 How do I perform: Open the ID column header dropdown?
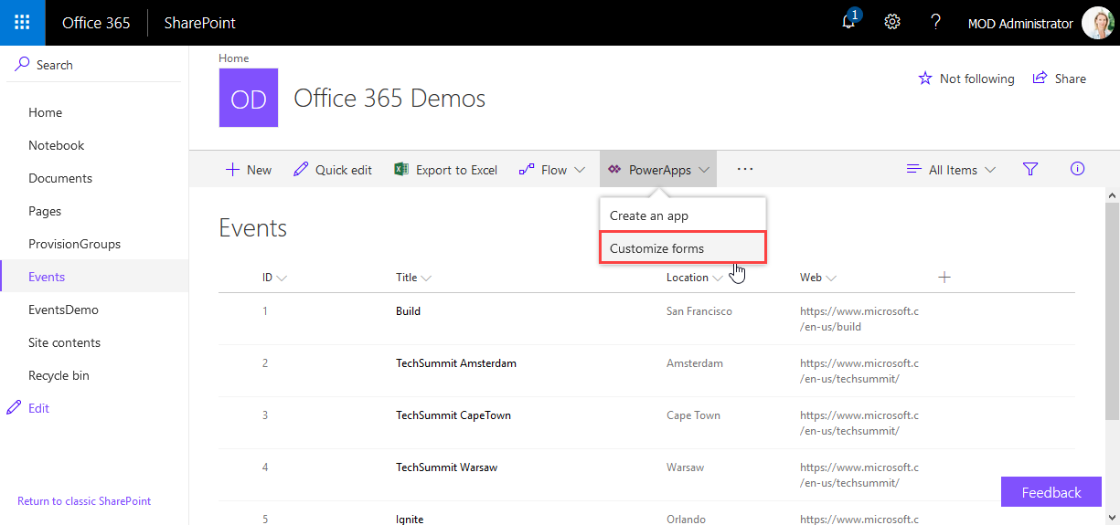coord(274,278)
